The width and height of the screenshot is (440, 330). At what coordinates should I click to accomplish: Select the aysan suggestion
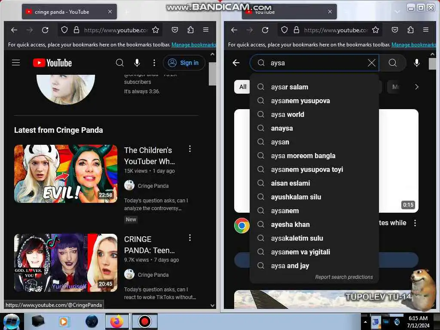tap(314, 142)
